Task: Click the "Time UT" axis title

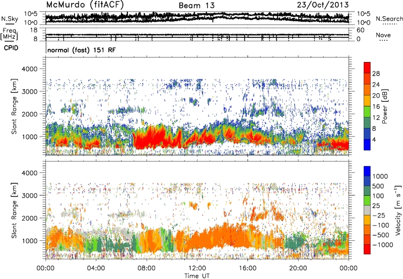Action: pyautogui.click(x=197, y=276)
